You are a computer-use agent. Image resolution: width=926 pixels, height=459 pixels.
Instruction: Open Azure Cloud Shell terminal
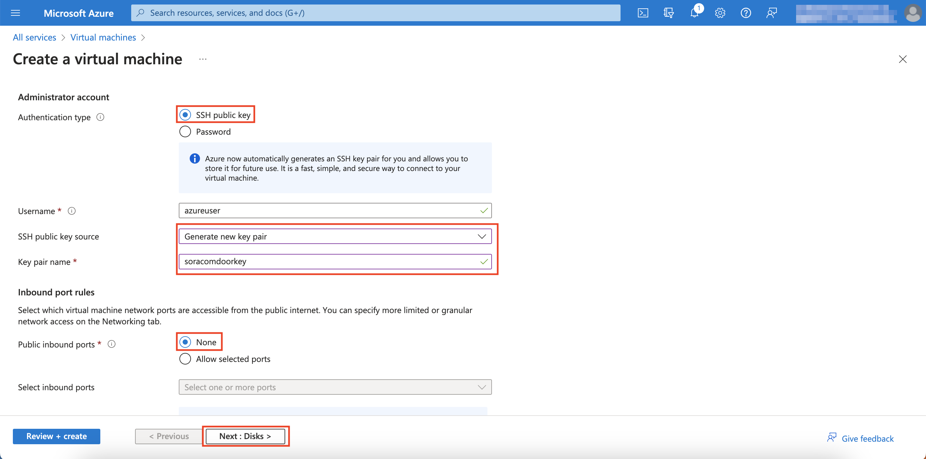643,13
